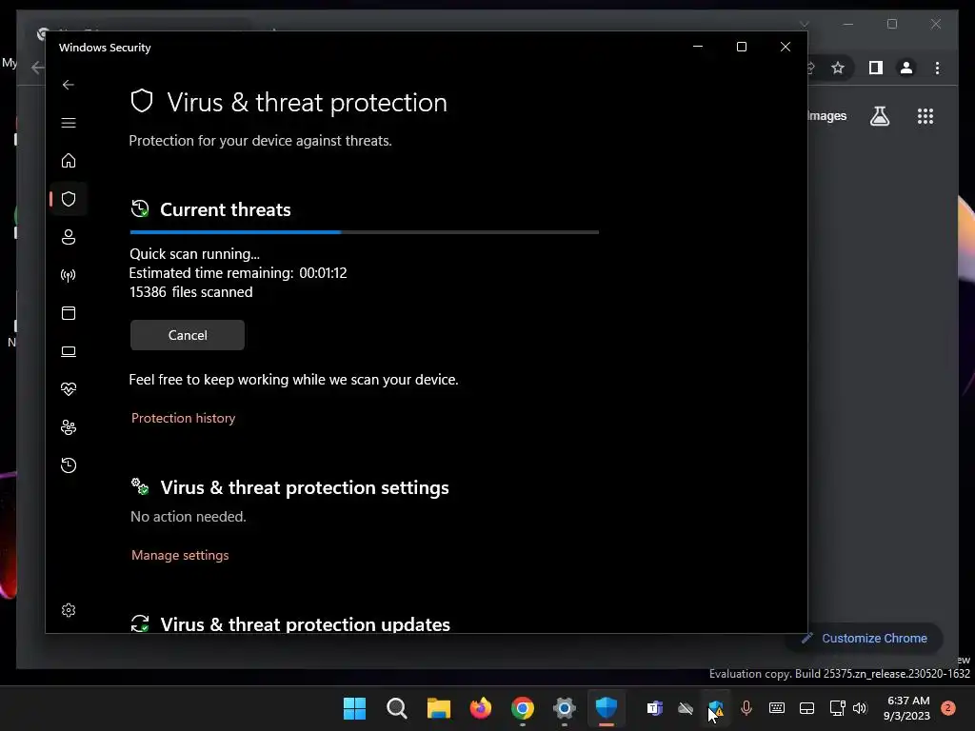
Task: Open Firewall & network protection sidebar icon
Action: (x=69, y=275)
